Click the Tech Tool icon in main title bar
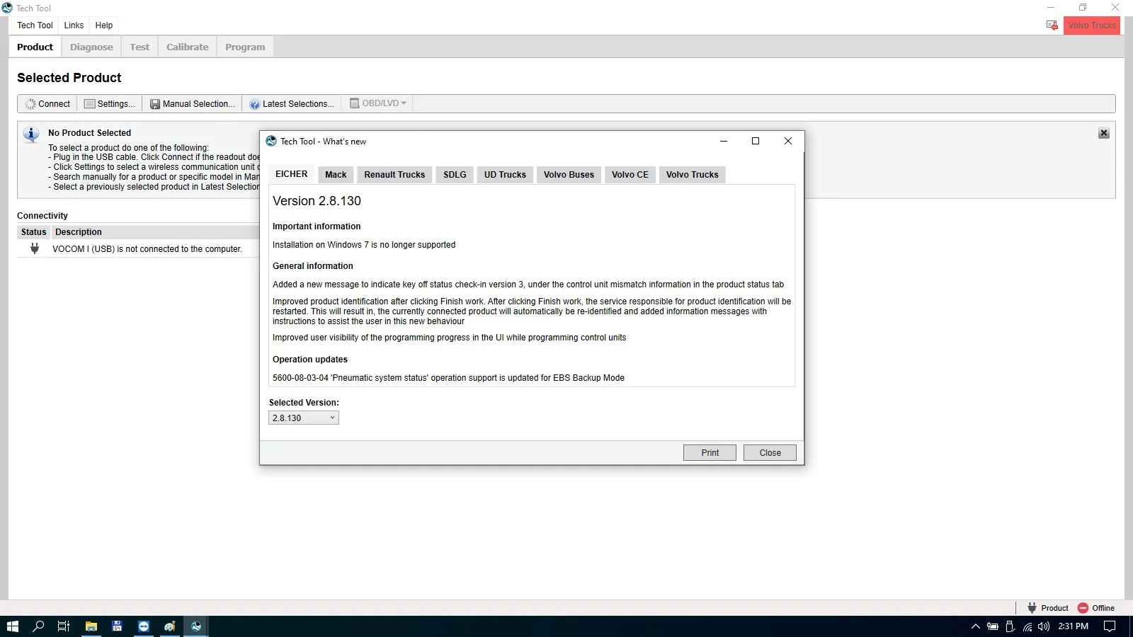 click(x=7, y=8)
